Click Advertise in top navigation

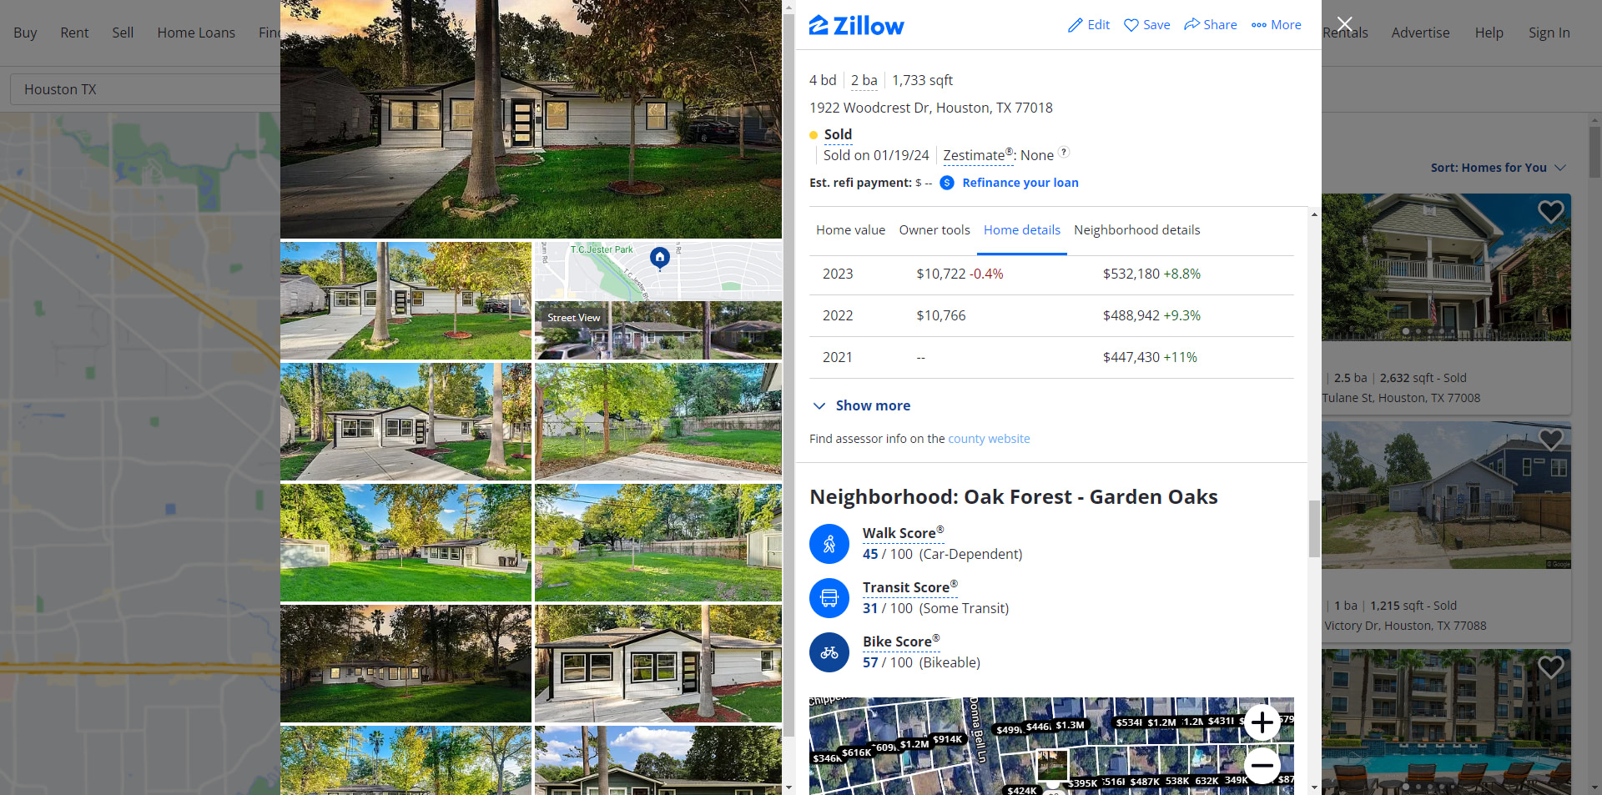(1420, 33)
